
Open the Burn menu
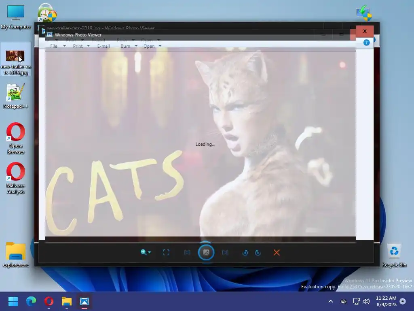(125, 46)
